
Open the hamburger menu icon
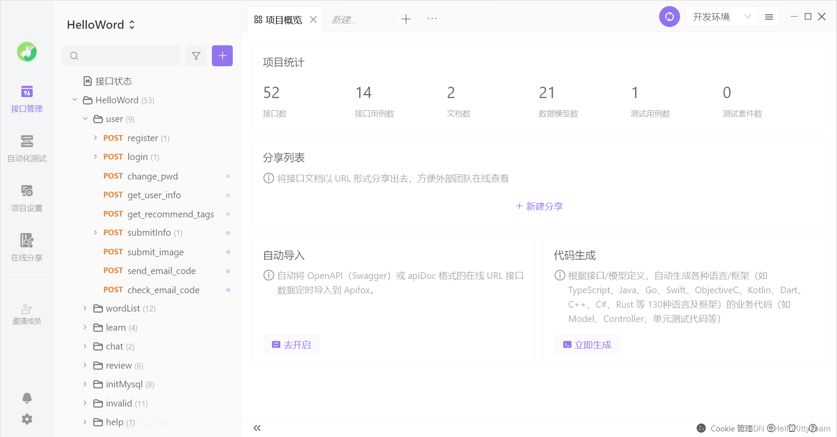(769, 17)
